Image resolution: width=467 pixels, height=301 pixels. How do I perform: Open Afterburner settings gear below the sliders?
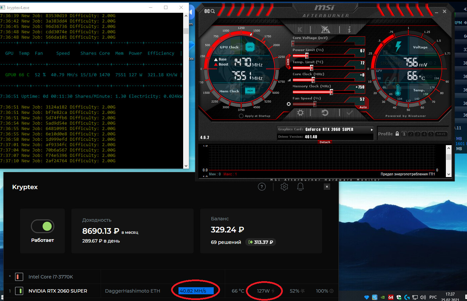click(x=300, y=113)
